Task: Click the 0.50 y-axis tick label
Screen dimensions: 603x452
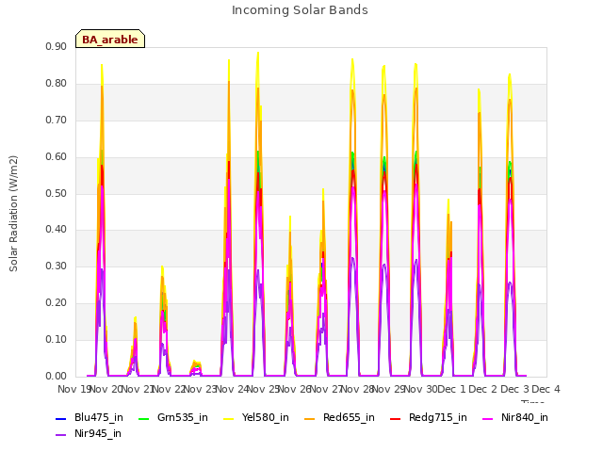Action: tap(57, 193)
